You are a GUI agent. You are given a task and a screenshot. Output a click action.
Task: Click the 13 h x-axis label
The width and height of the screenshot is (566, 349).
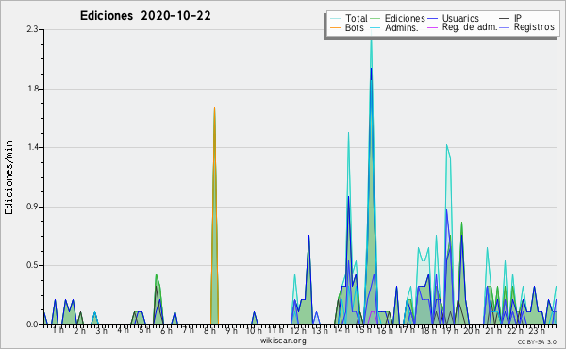point(320,330)
